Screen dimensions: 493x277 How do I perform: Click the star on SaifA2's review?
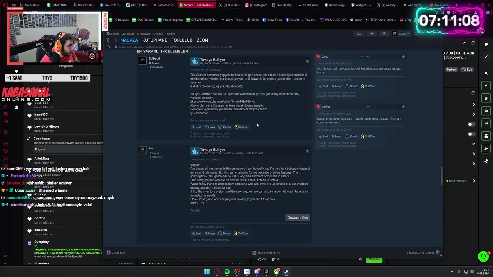tap(403, 107)
